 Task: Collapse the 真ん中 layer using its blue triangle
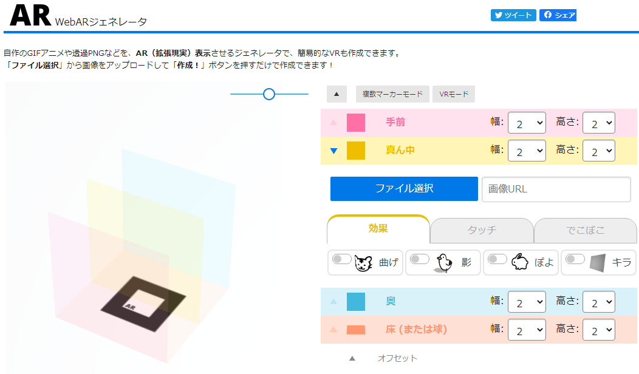(x=333, y=151)
